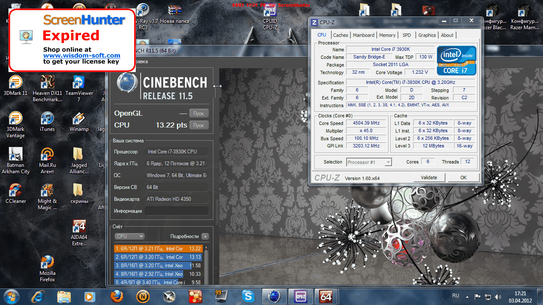Open the 3DMark 11 desktop icon
The height and width of the screenshot is (305, 543).
(15, 82)
